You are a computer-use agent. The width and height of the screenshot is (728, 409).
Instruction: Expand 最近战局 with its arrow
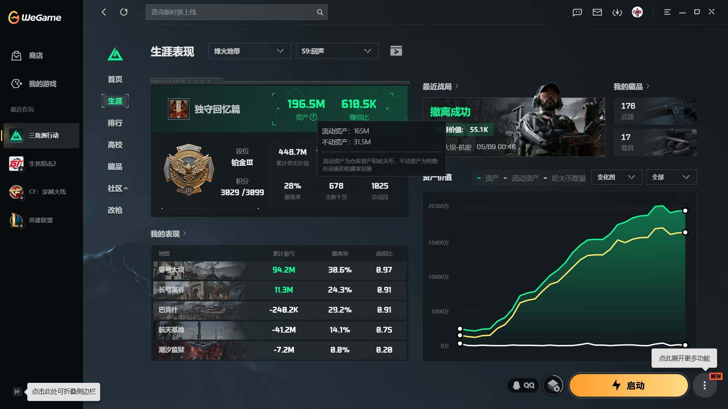tap(457, 86)
